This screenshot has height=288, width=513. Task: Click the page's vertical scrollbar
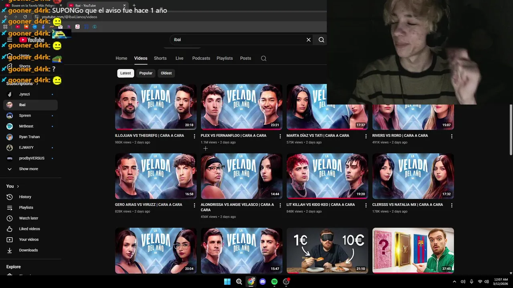click(x=511, y=130)
